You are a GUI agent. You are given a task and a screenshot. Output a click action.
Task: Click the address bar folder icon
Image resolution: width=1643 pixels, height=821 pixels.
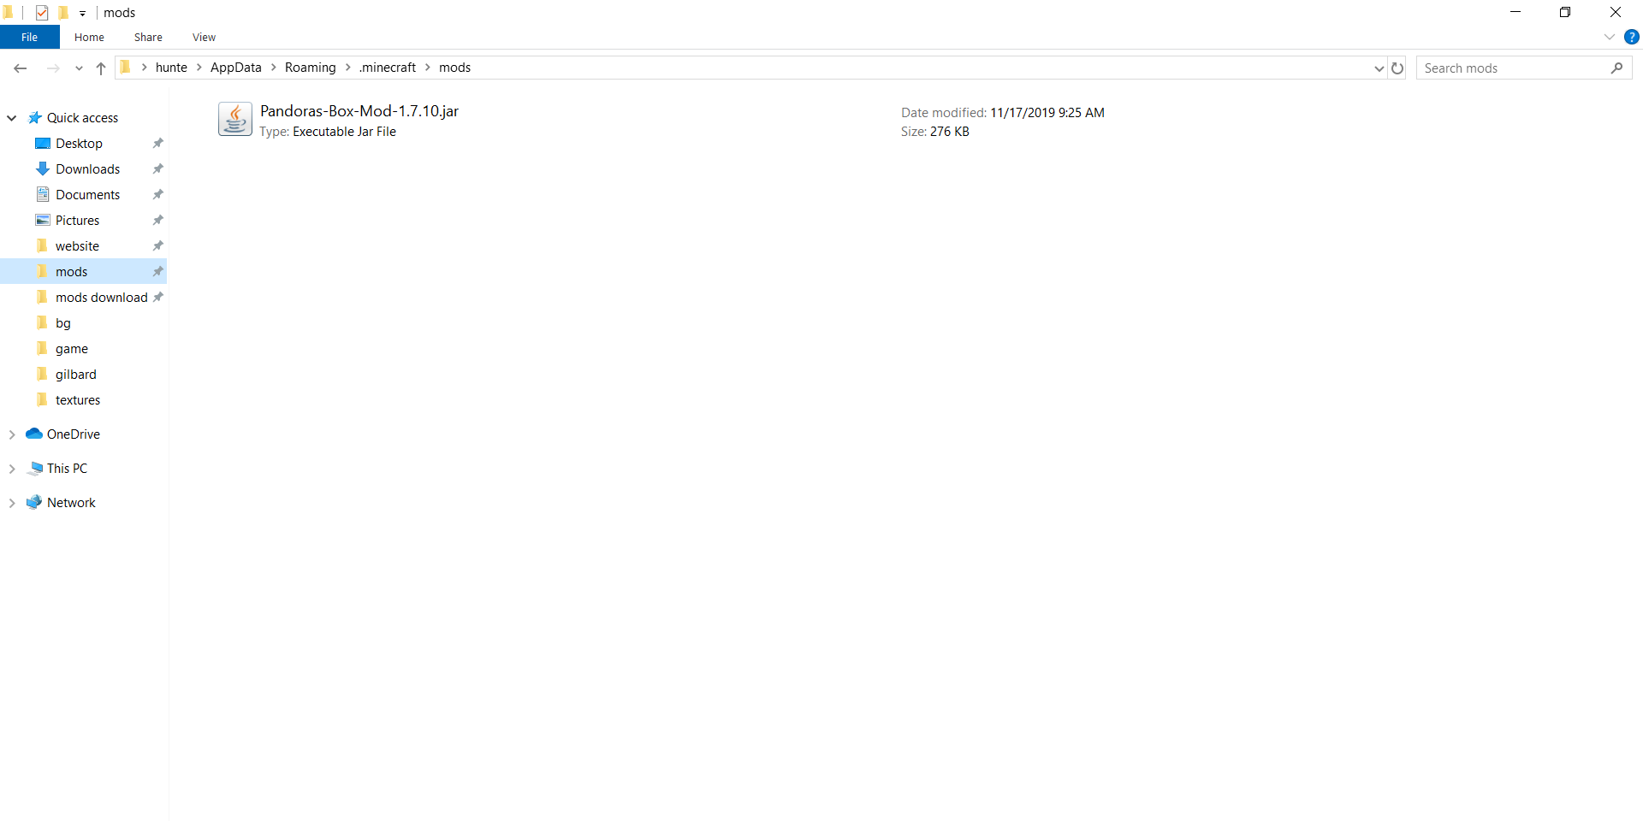(126, 68)
